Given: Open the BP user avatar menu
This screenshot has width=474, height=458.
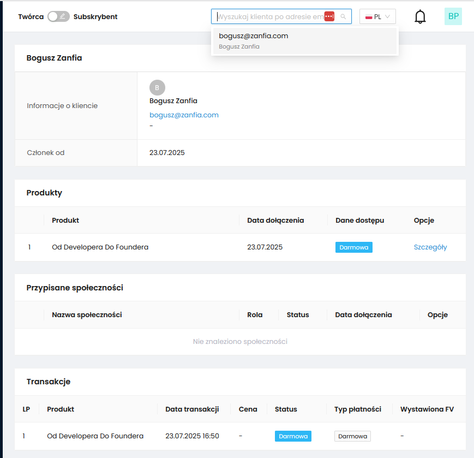Looking at the screenshot, I should 453,16.
